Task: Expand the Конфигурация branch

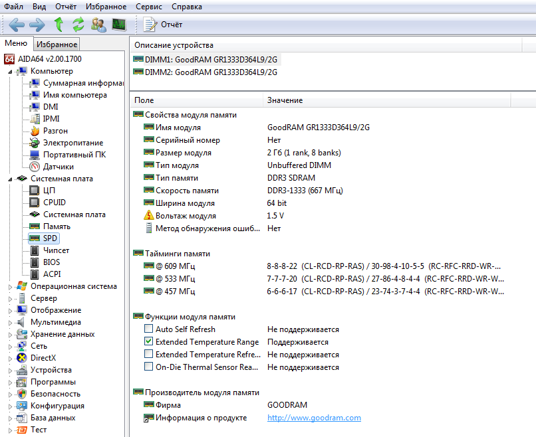Action: pos(10,406)
